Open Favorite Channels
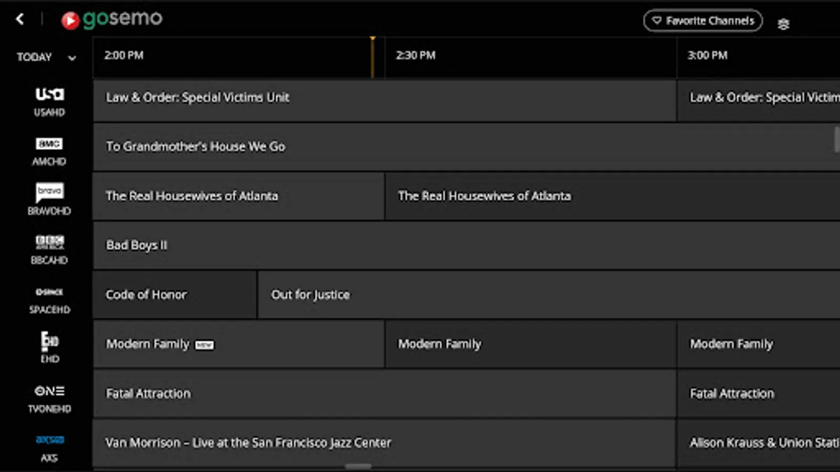The image size is (840, 472). tap(702, 20)
